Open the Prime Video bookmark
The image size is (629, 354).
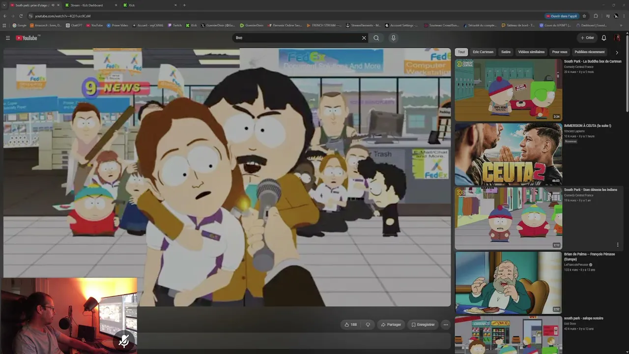pyautogui.click(x=117, y=26)
